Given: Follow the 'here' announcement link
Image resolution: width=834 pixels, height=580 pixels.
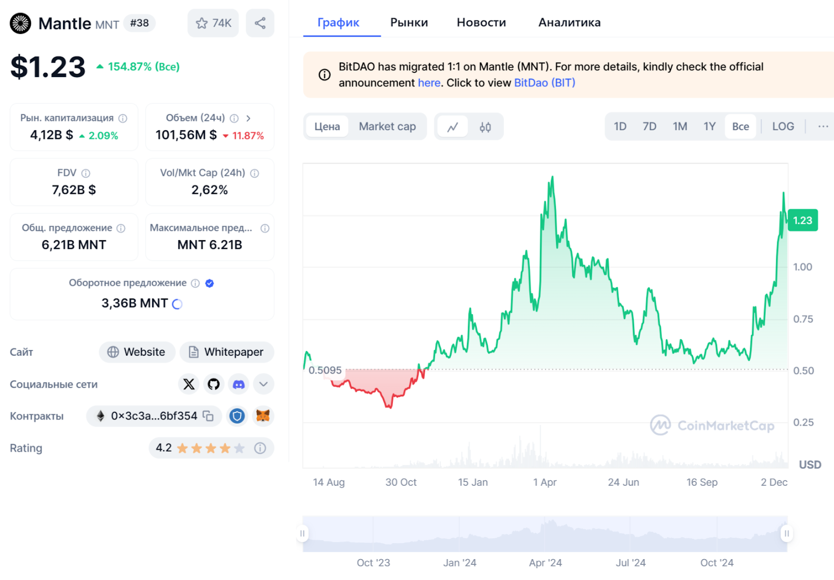Looking at the screenshot, I should click(429, 83).
